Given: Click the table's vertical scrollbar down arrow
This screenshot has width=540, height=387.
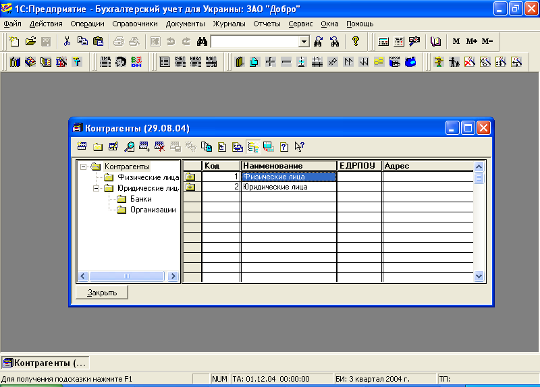Looking at the screenshot, I should click(479, 276).
